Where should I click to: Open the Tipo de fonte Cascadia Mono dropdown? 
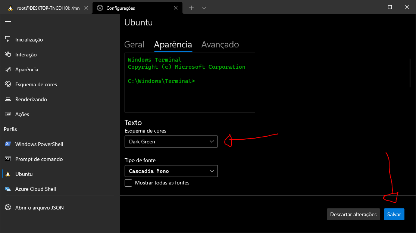[171, 171]
